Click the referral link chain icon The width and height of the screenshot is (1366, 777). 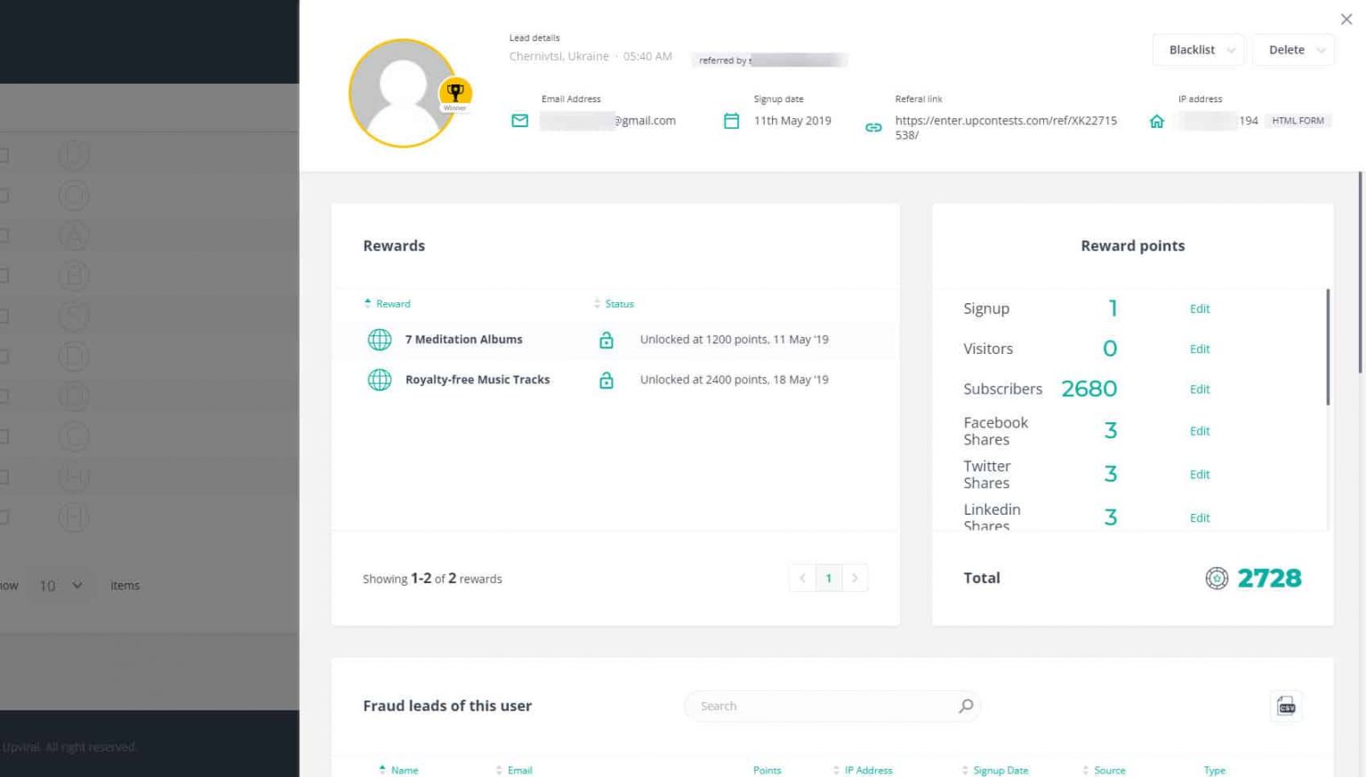tap(873, 128)
